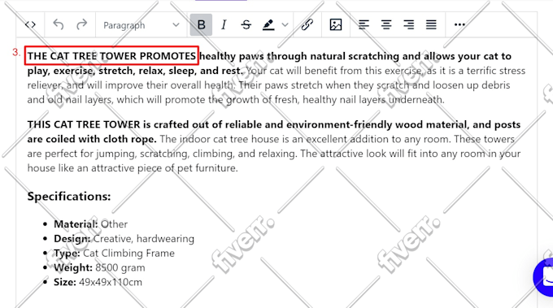The height and width of the screenshot is (308, 553).
Task: Justify the text
Action: pos(431,24)
